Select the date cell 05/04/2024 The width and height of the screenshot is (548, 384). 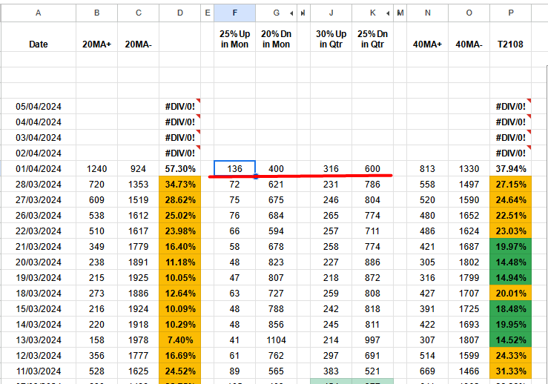click(x=38, y=106)
